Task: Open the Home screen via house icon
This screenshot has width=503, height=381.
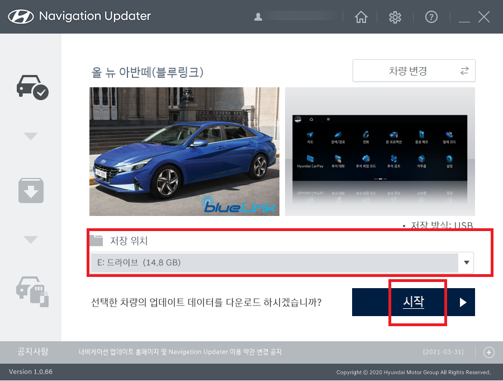Action: coord(361,17)
